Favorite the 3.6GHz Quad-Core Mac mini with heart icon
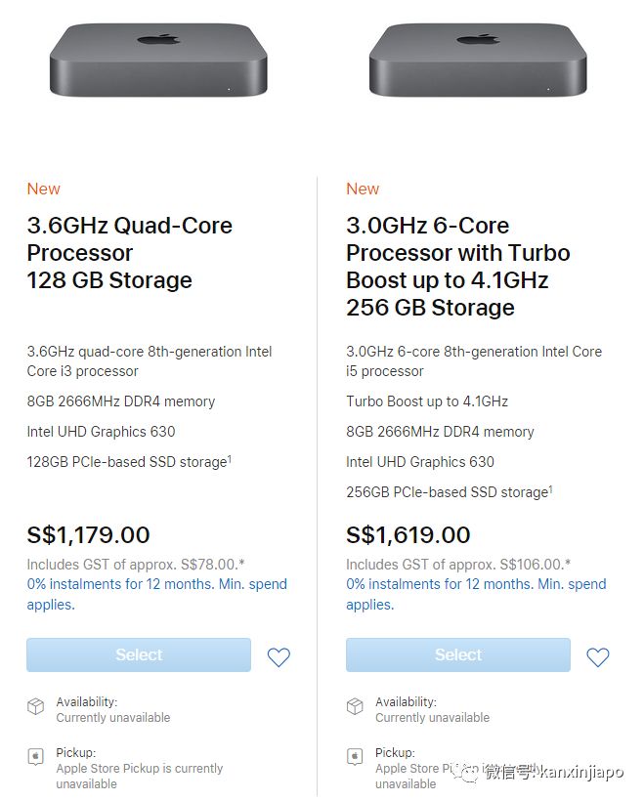The image size is (644, 801). point(279,657)
